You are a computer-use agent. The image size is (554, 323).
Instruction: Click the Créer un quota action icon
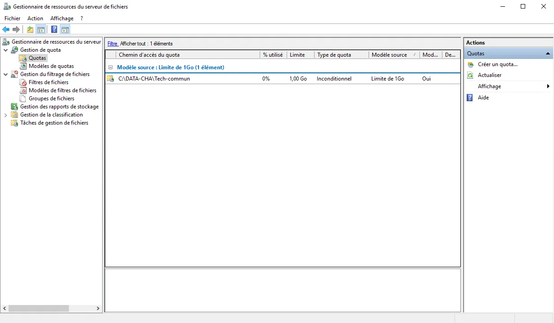point(470,64)
